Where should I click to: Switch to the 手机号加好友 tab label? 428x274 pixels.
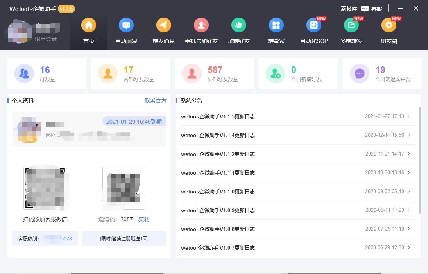click(x=201, y=41)
